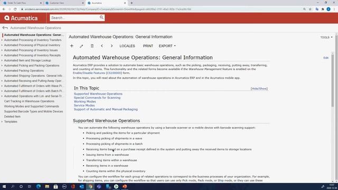The image size is (338, 190).
Task: Open File Explorer from taskbar
Action: (x=47, y=186)
